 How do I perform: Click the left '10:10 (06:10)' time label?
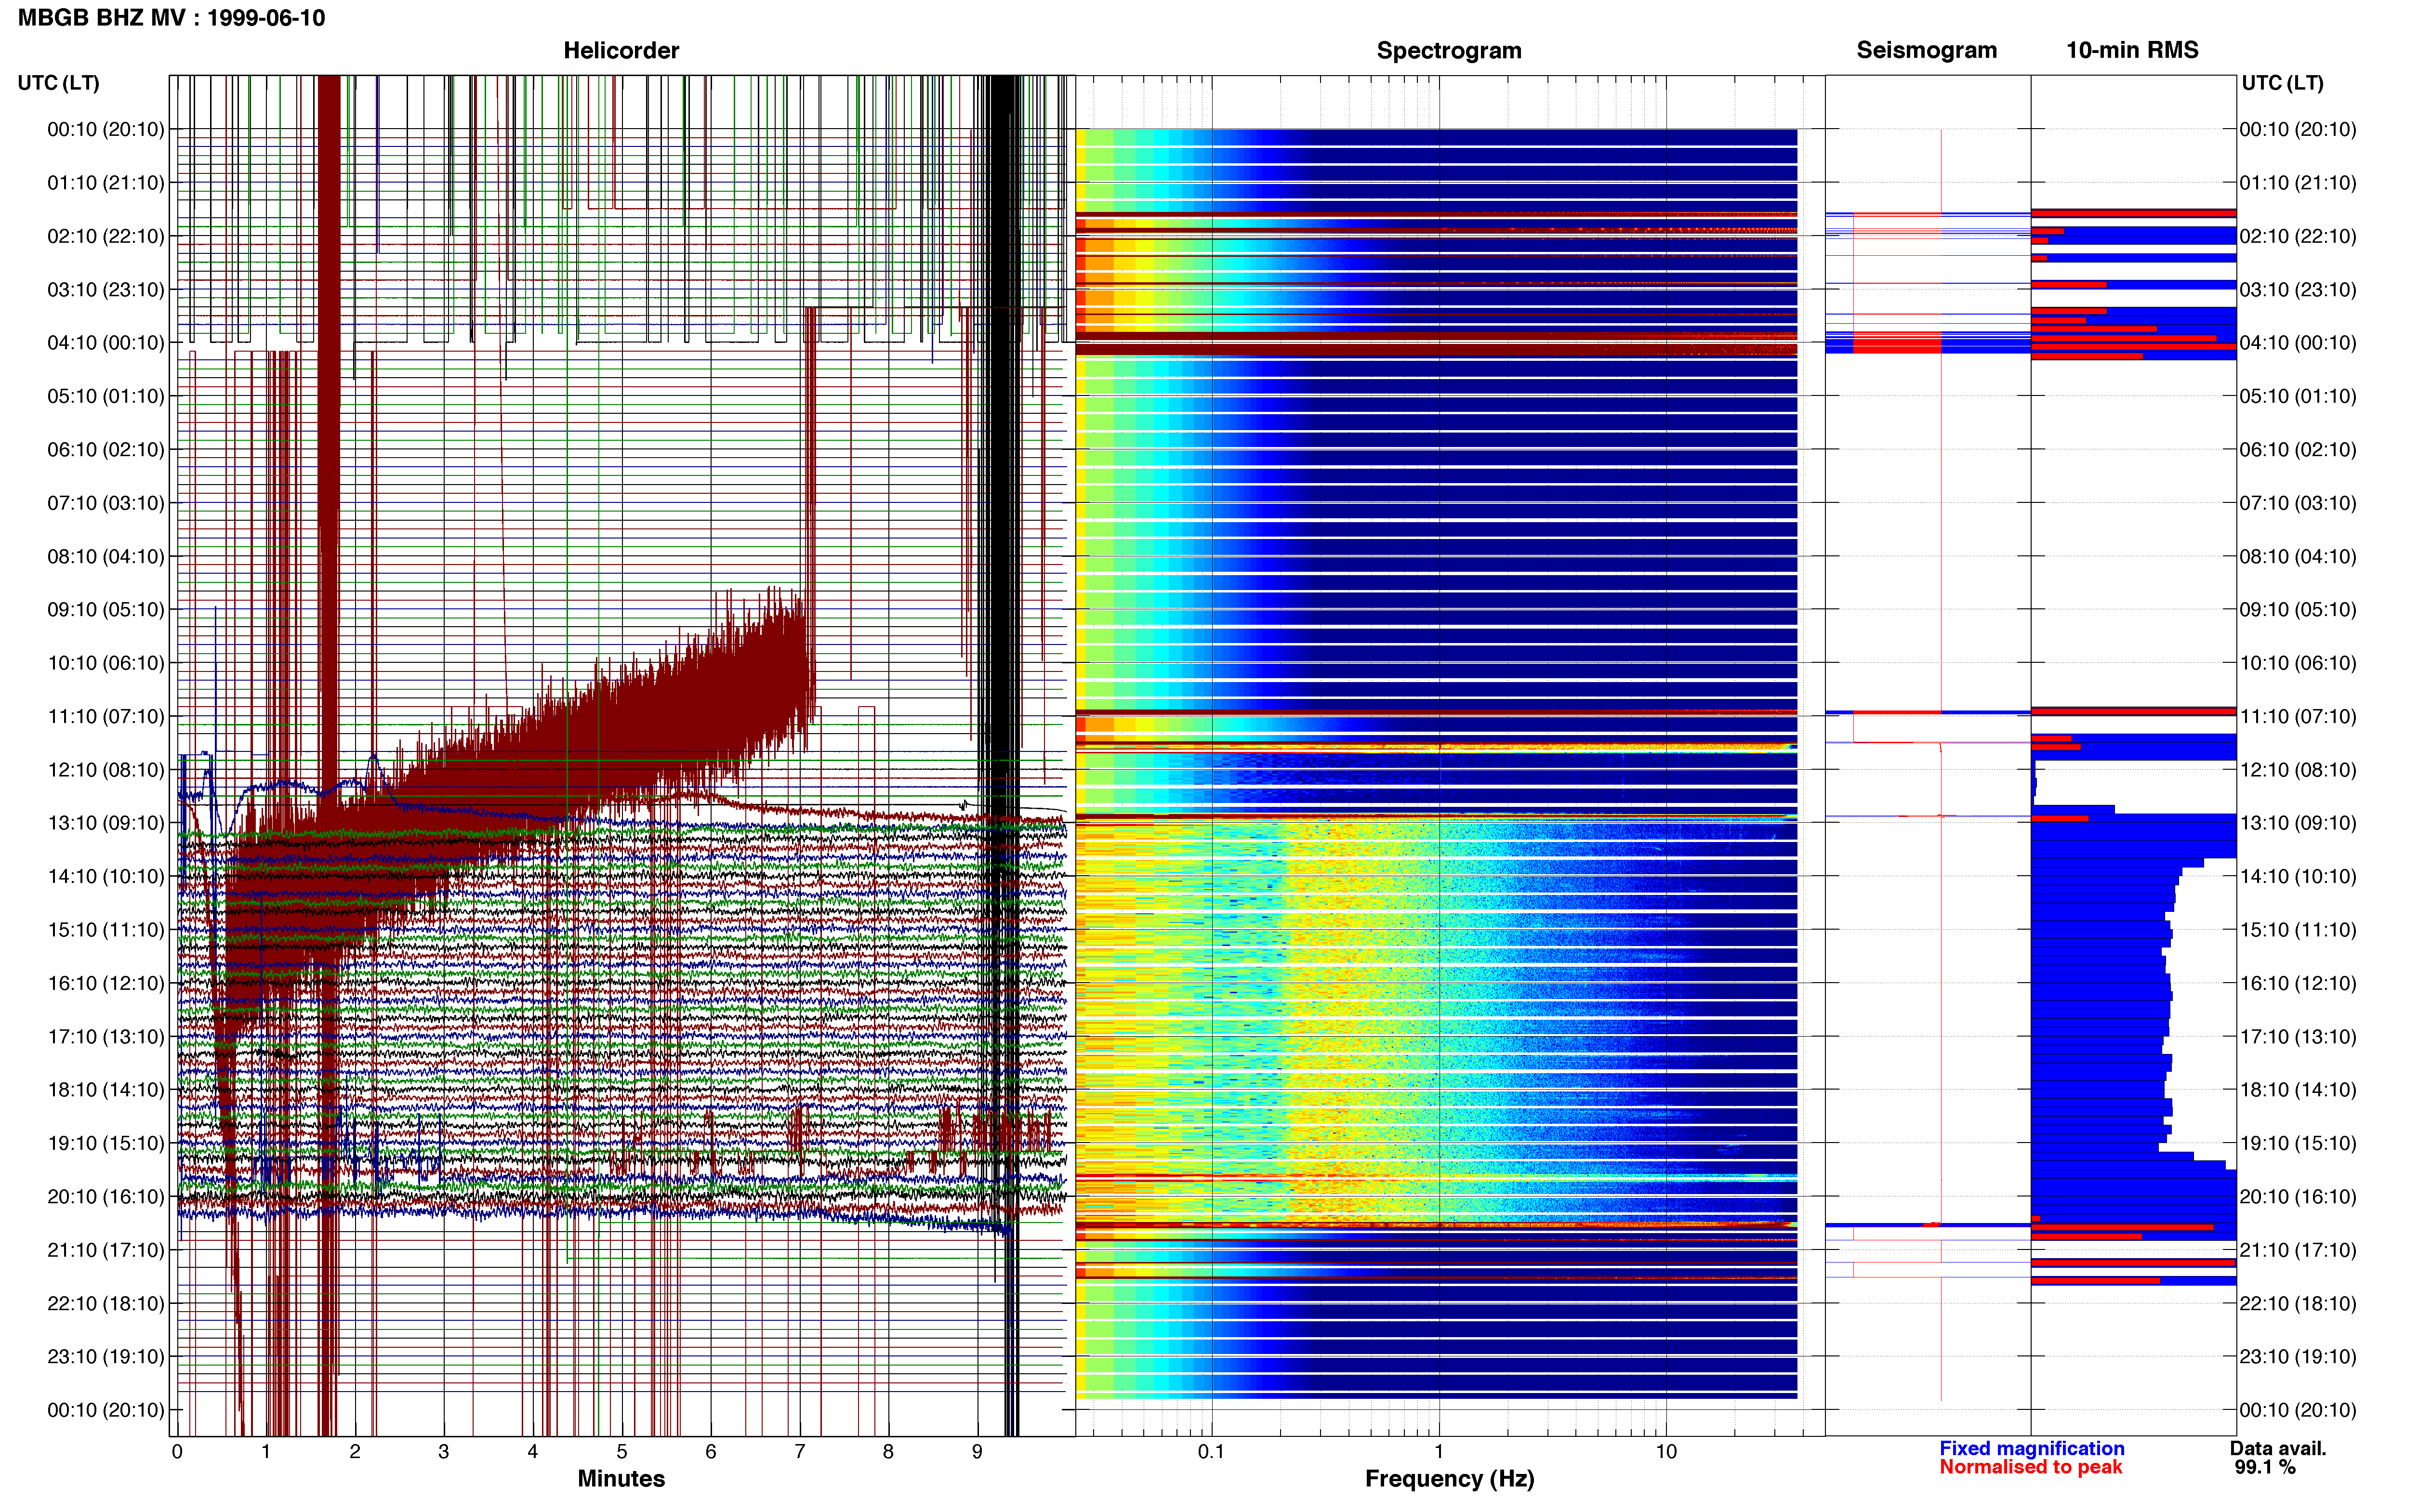click(x=106, y=663)
